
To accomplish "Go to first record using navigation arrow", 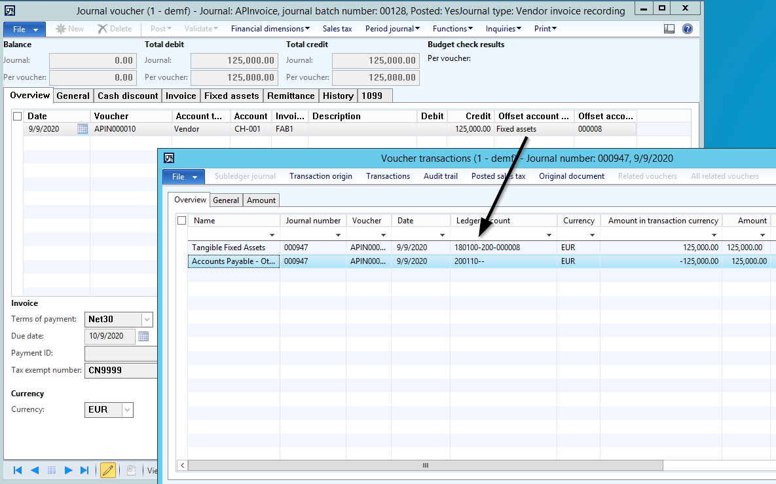I will click(x=18, y=470).
